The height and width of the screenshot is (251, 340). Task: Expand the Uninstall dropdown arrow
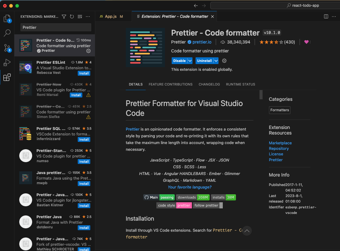tap(216, 61)
